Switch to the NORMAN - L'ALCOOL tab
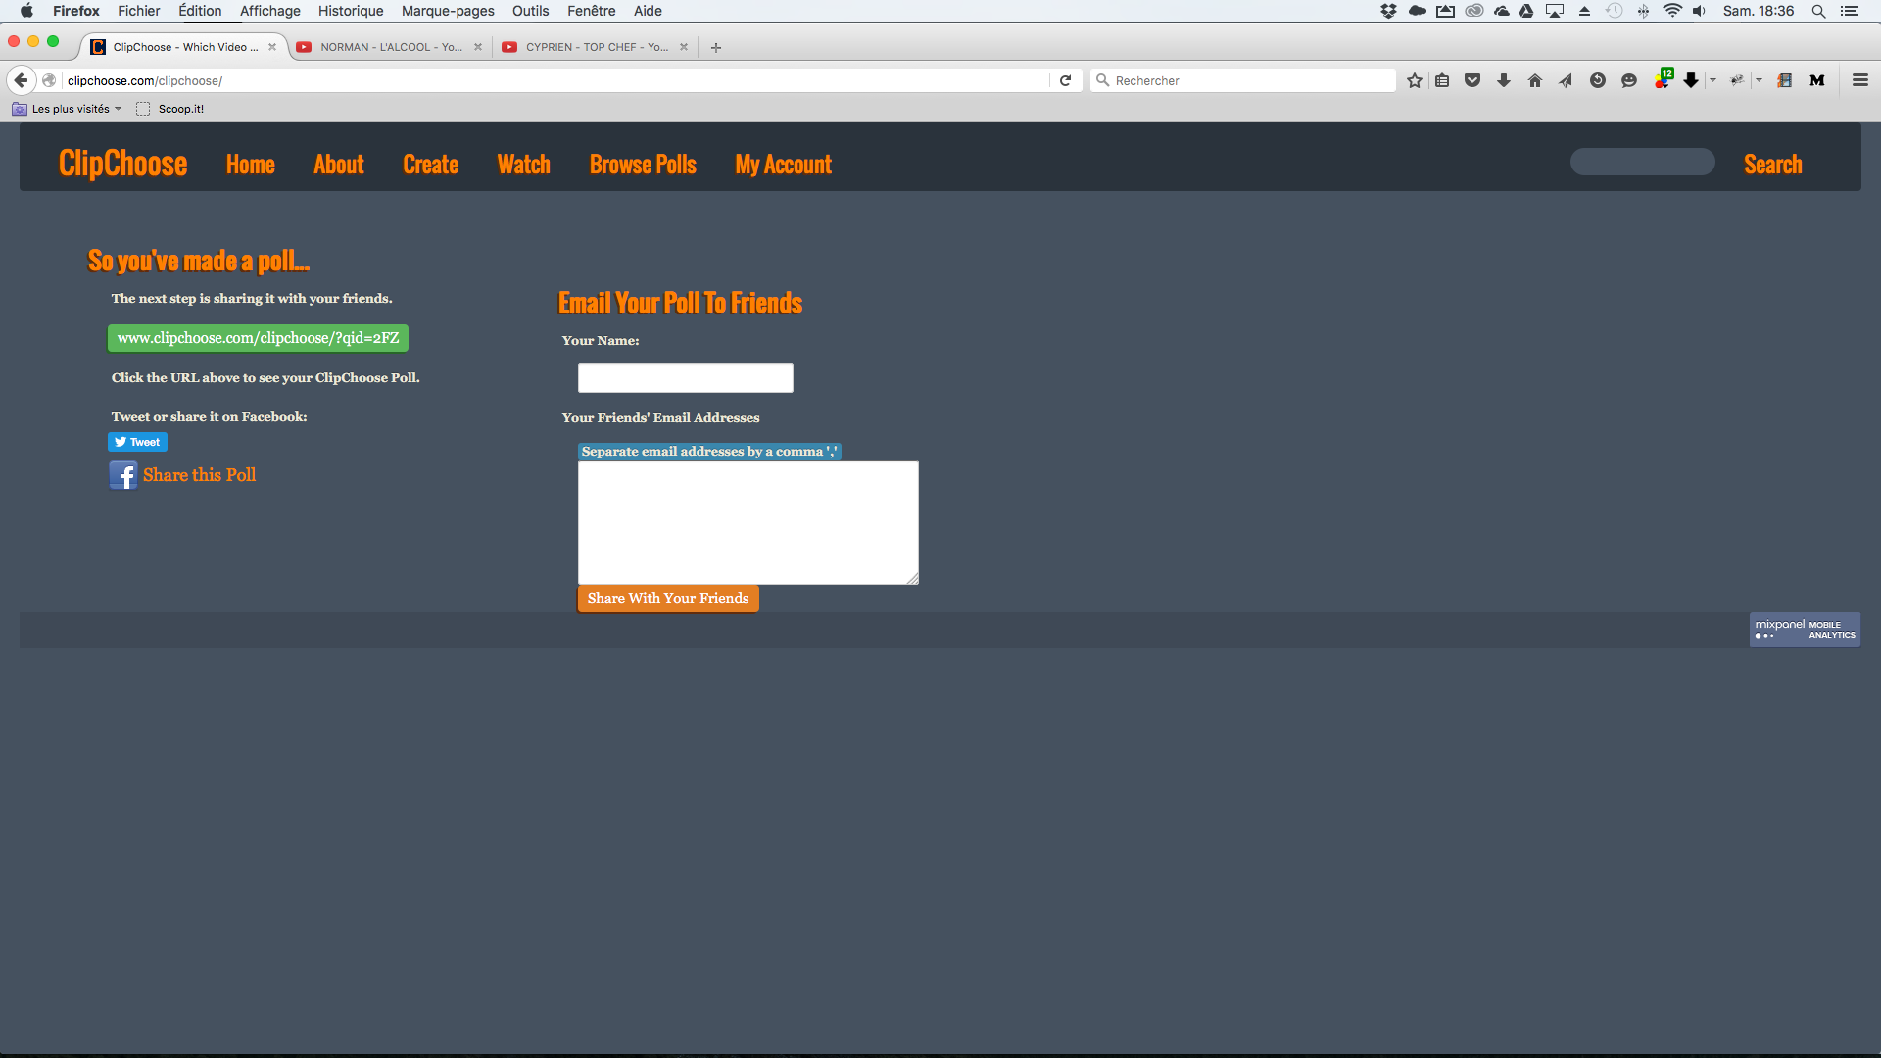 (x=390, y=47)
